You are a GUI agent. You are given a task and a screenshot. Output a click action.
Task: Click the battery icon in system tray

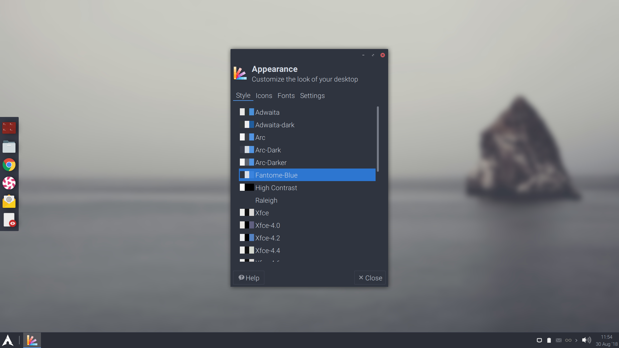click(549, 340)
